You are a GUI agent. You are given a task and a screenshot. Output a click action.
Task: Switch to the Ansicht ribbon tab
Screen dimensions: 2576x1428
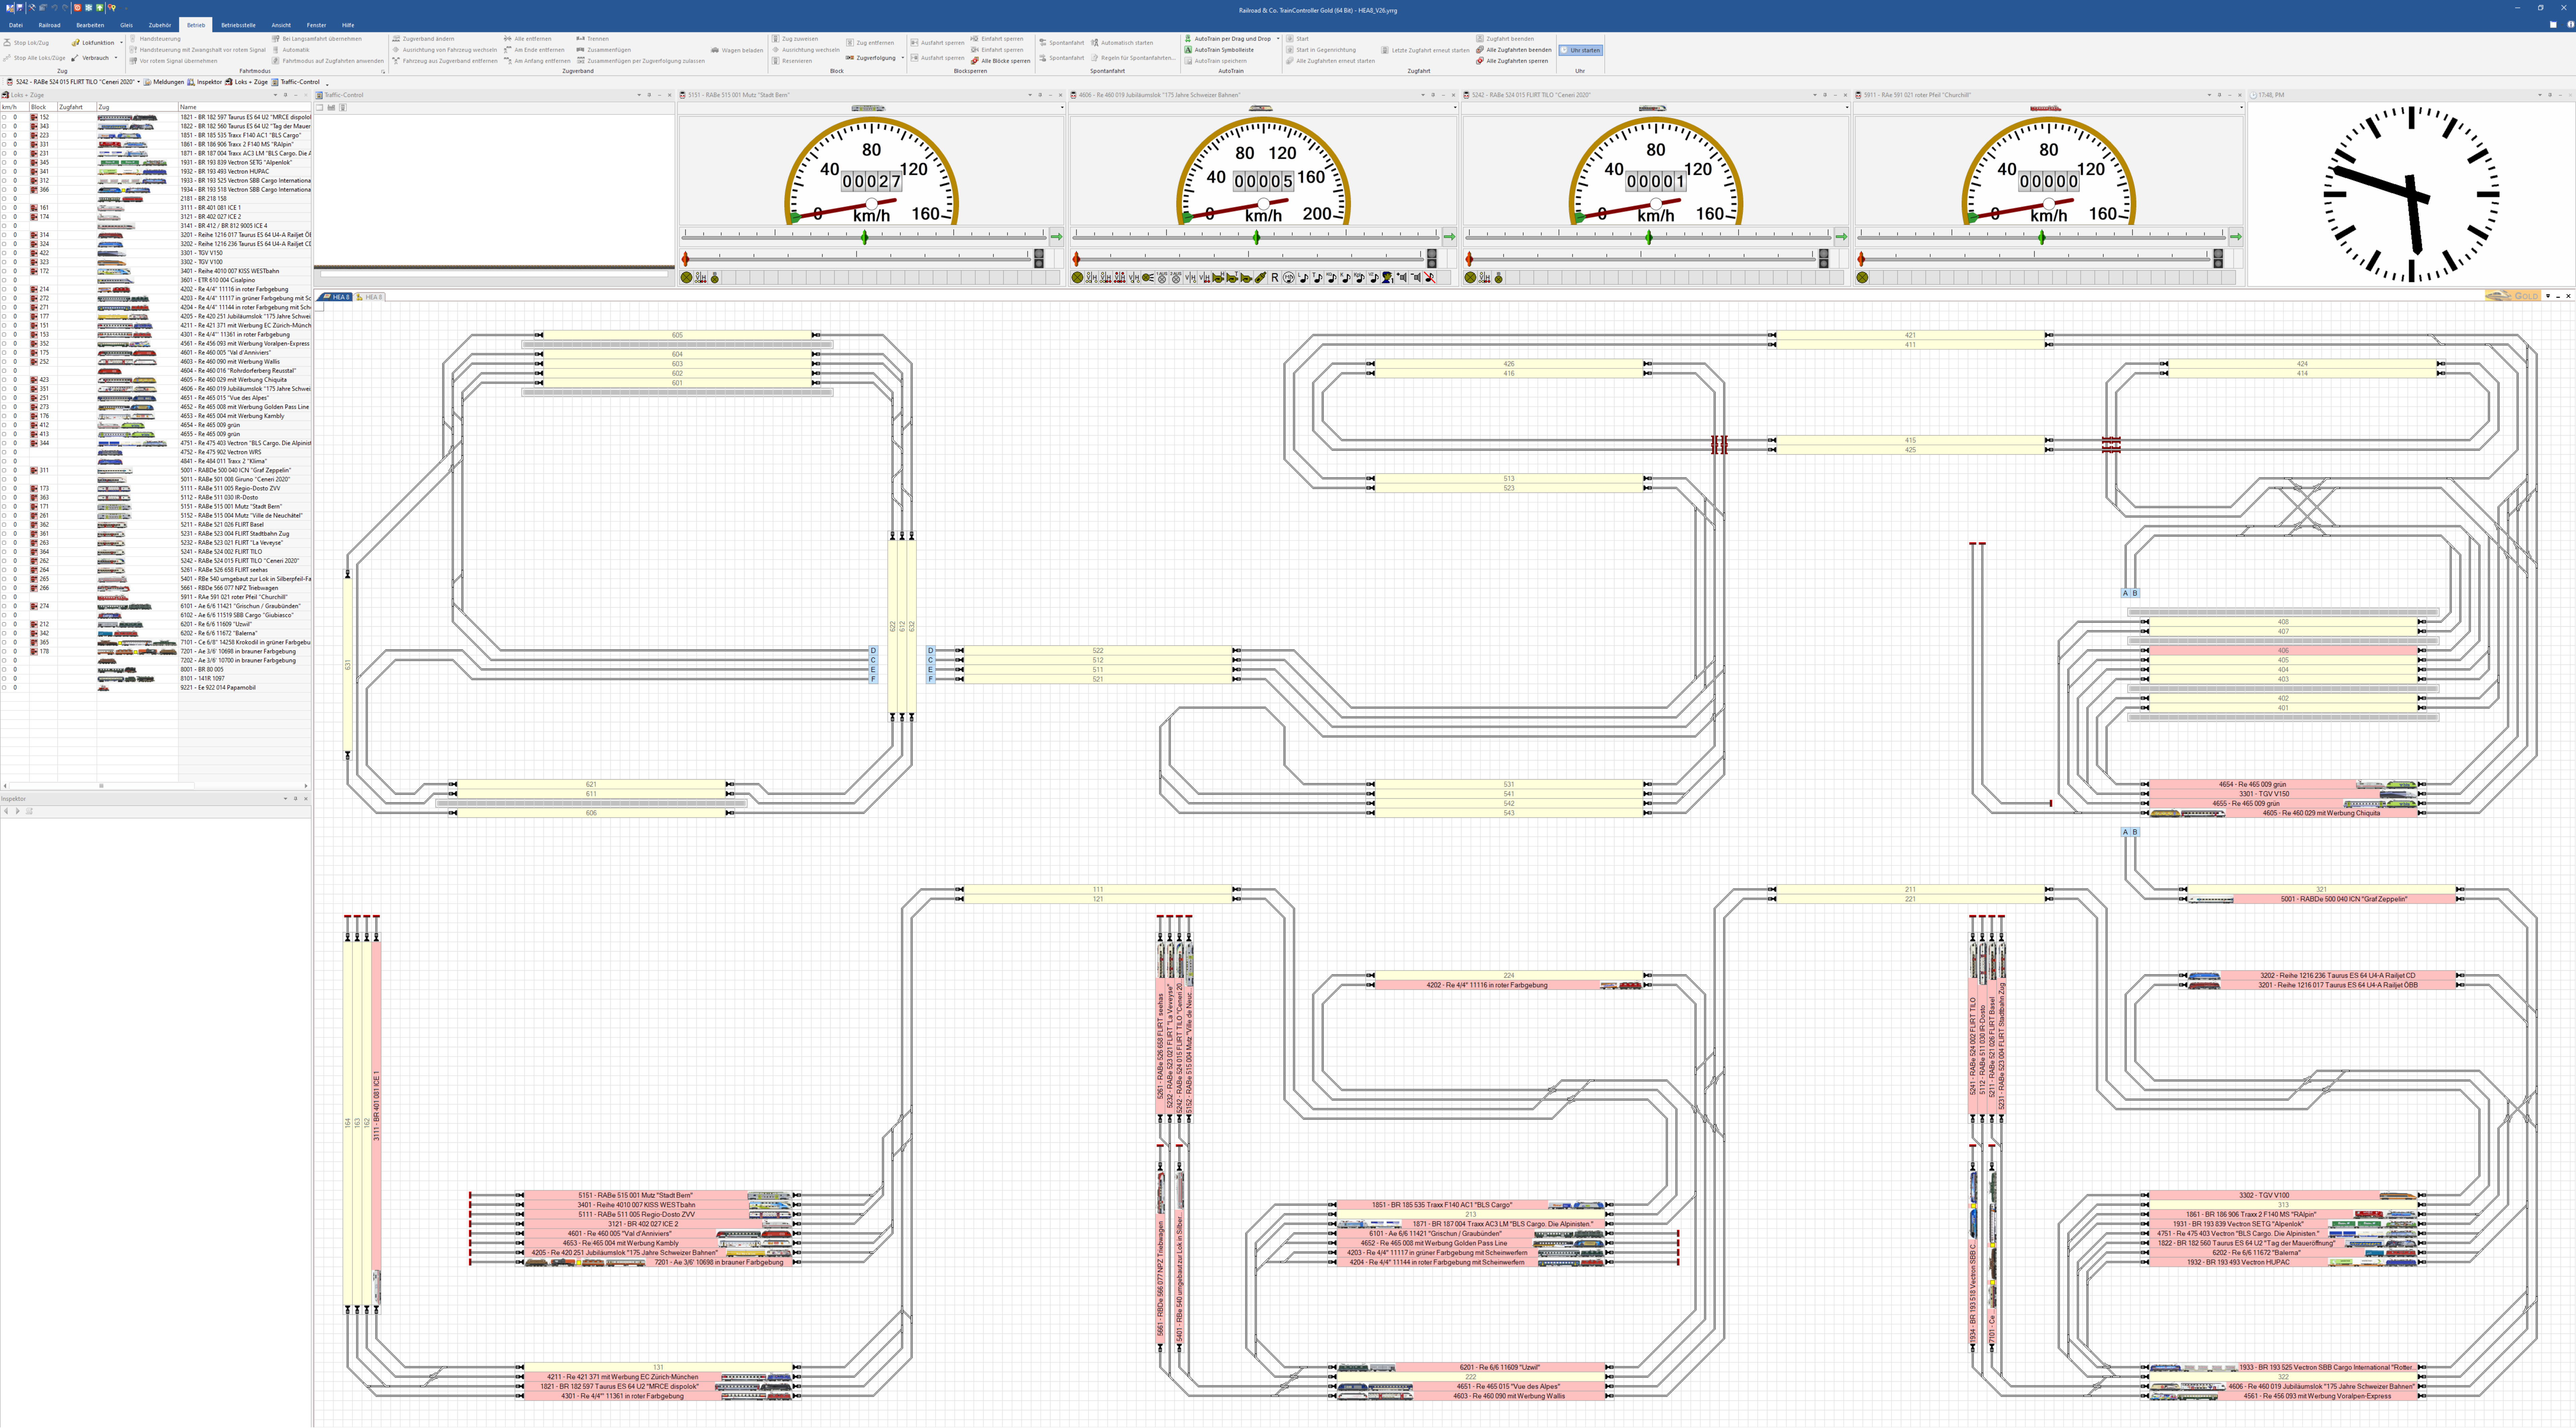[281, 25]
